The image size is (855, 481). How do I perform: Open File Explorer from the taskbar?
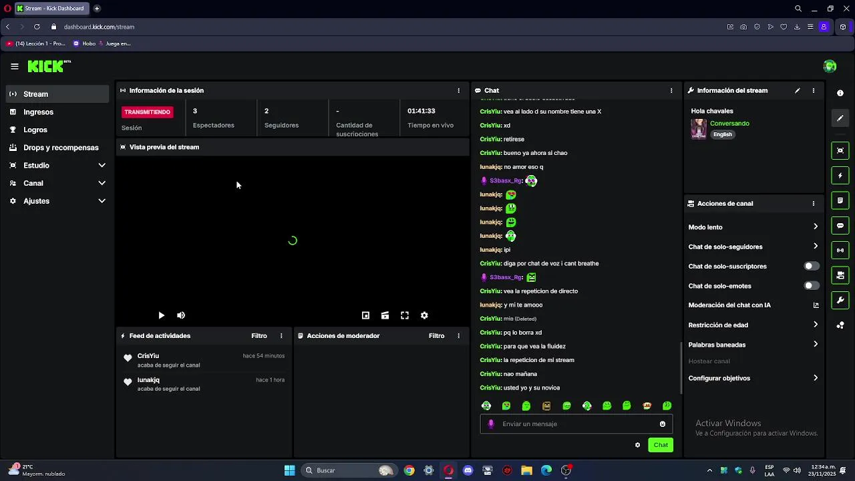tap(526, 470)
